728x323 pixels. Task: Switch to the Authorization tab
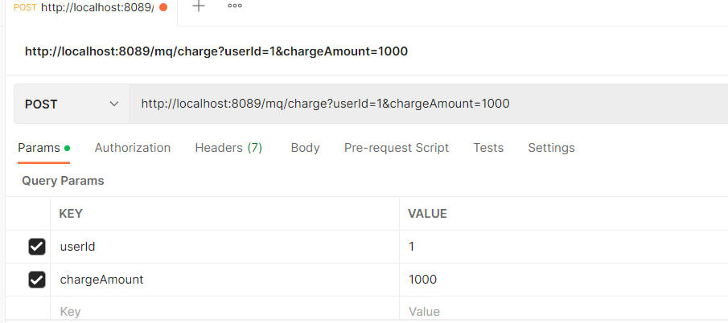132,148
